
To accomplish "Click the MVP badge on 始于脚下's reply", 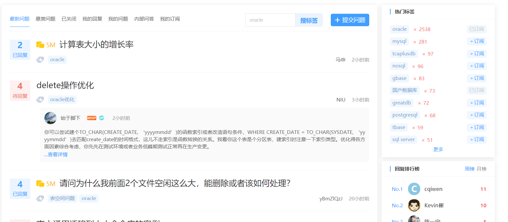I will [91, 118].
